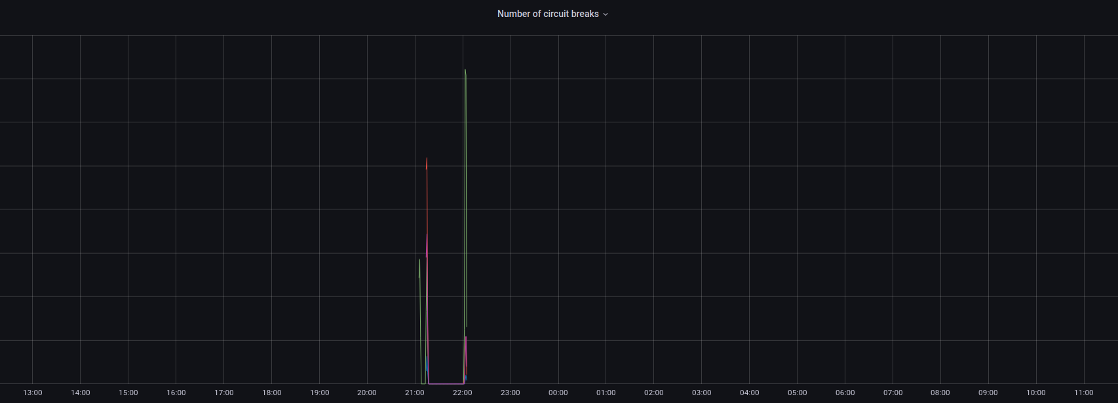
Task: Select the small green spike just after 21:00
Action: click(419, 262)
